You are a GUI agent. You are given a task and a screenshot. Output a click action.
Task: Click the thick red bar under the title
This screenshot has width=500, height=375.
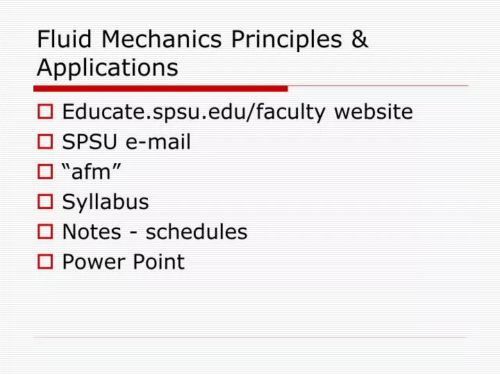160,89
